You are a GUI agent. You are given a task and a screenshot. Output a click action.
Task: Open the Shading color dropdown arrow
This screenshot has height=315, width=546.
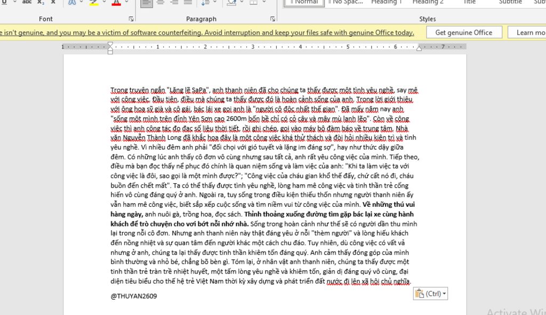point(242,2)
